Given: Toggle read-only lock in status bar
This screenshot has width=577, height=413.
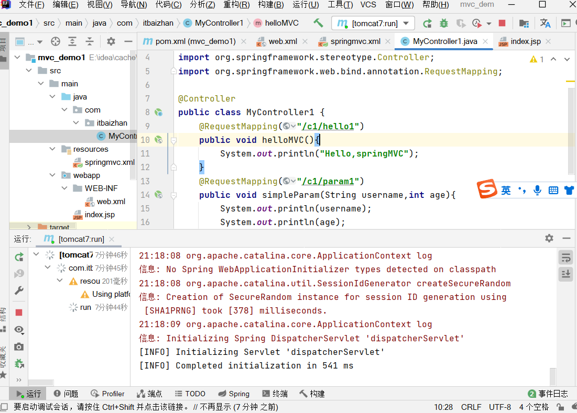Looking at the screenshot, I should [x=560, y=407].
